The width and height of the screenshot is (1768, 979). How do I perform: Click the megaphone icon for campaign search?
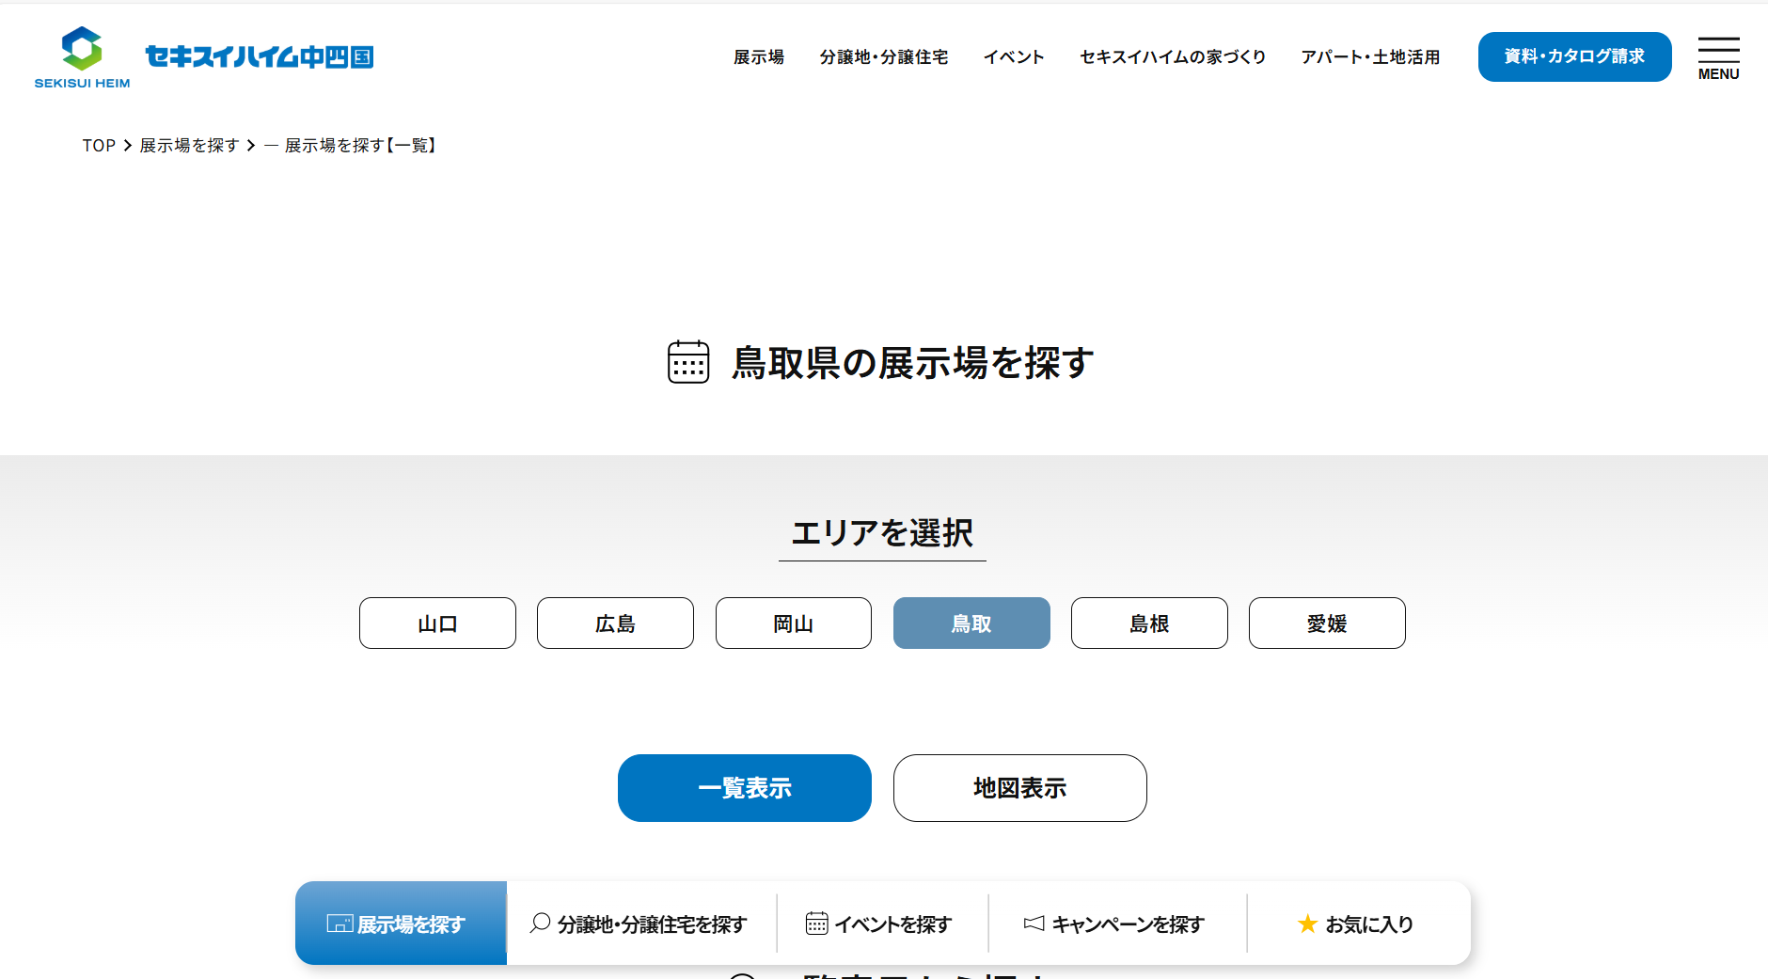[x=1034, y=924]
